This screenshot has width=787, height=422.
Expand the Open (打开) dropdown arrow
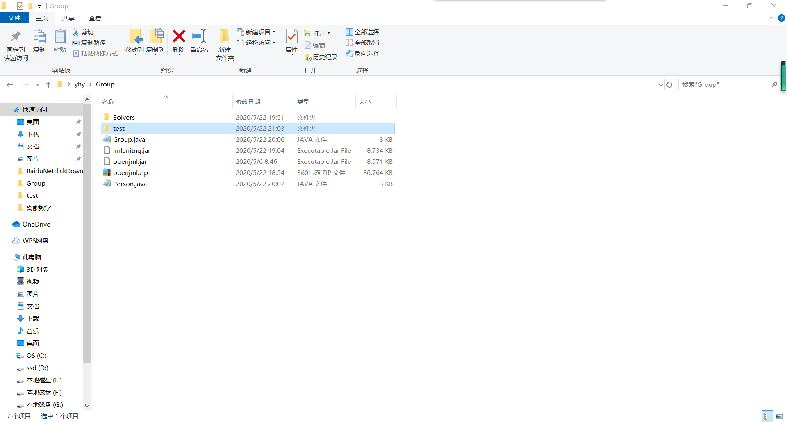point(329,33)
